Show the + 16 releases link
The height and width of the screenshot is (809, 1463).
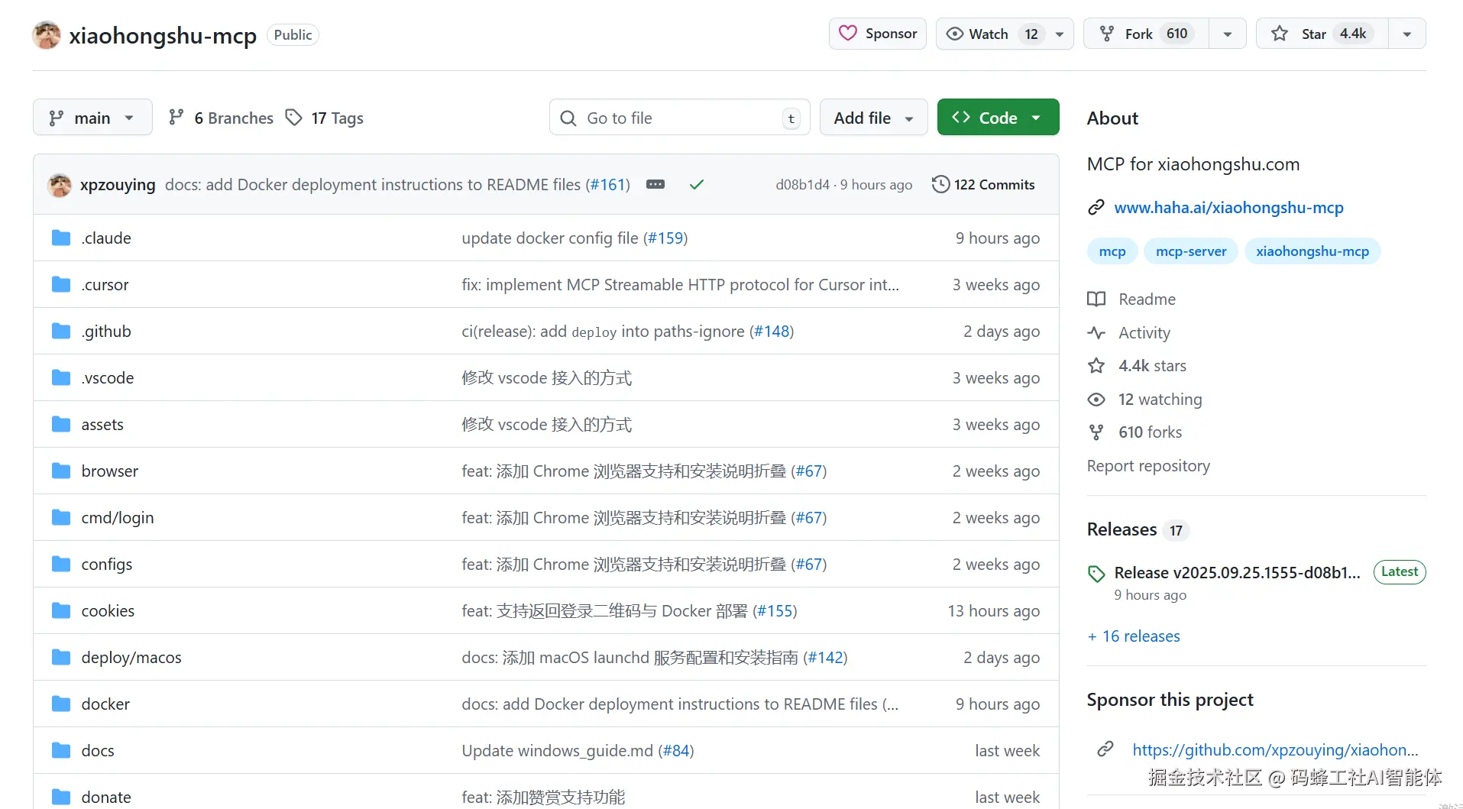pos(1134,636)
